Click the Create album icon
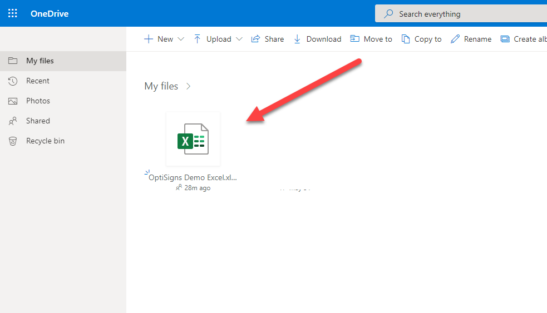The width and height of the screenshot is (547, 313). point(505,39)
